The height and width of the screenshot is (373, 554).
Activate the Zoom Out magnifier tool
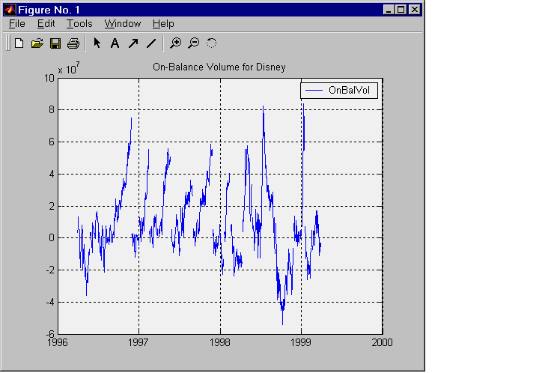(x=194, y=43)
